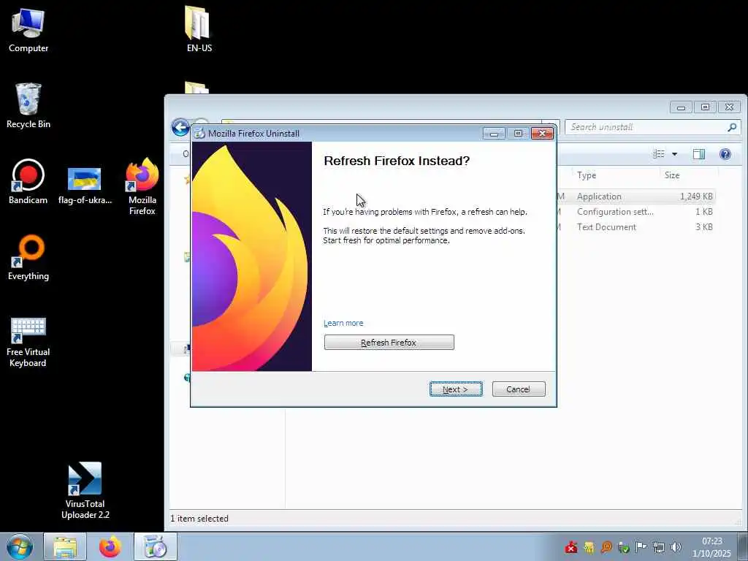The width and height of the screenshot is (748, 561).
Task: Click the Type column header
Action: (x=587, y=175)
